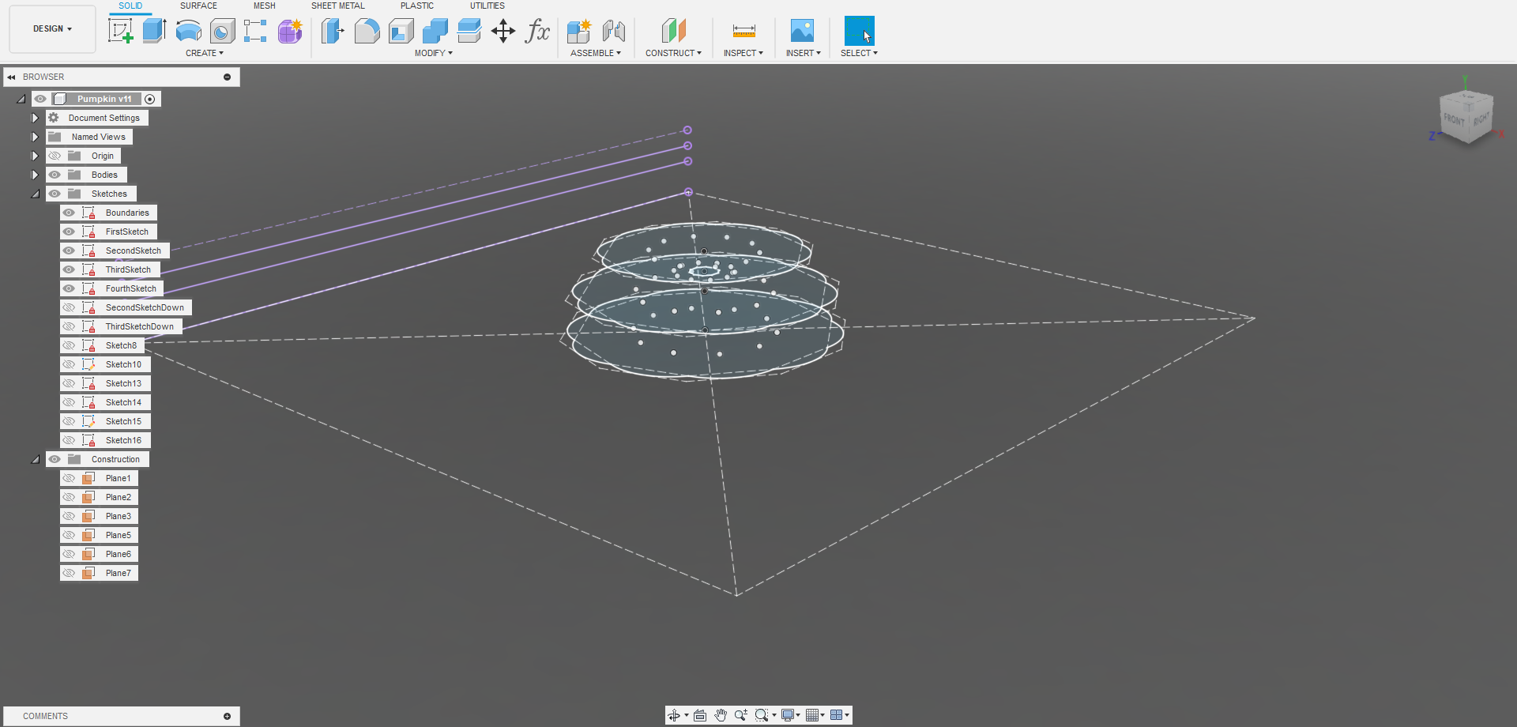Open Grid and Snaps settings icon
1517x727 pixels.
[812, 715]
